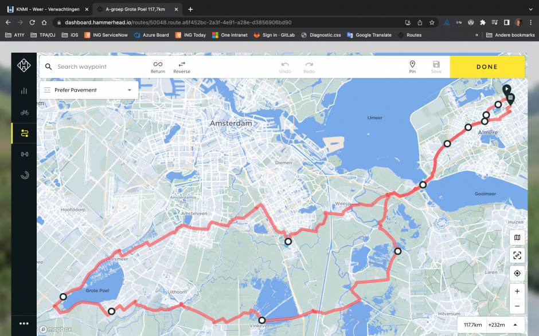The height and width of the screenshot is (336, 539).
Task: Fit route to screen icon
Action: tap(517, 255)
